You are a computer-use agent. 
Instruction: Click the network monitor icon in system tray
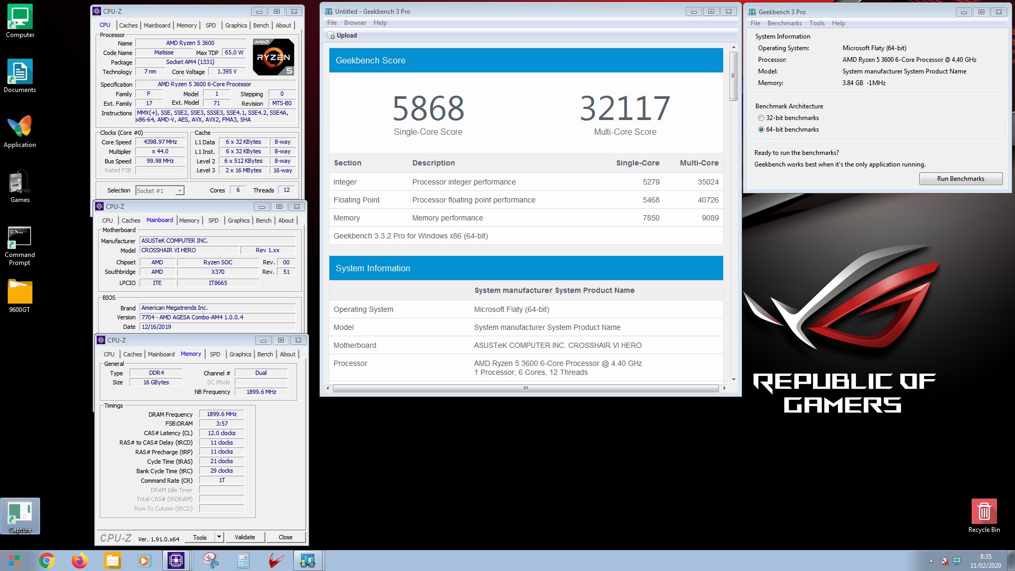pos(957,561)
